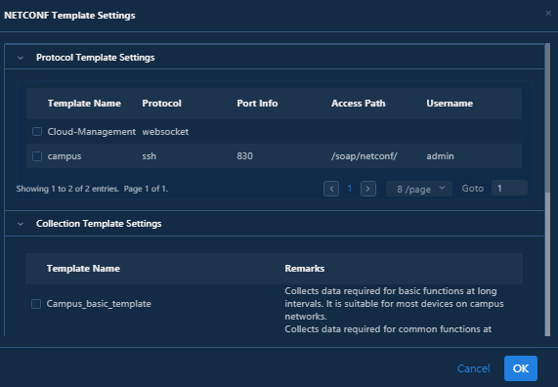Click the Campus_basic_template name
This screenshot has height=387, width=558.
tap(99, 304)
